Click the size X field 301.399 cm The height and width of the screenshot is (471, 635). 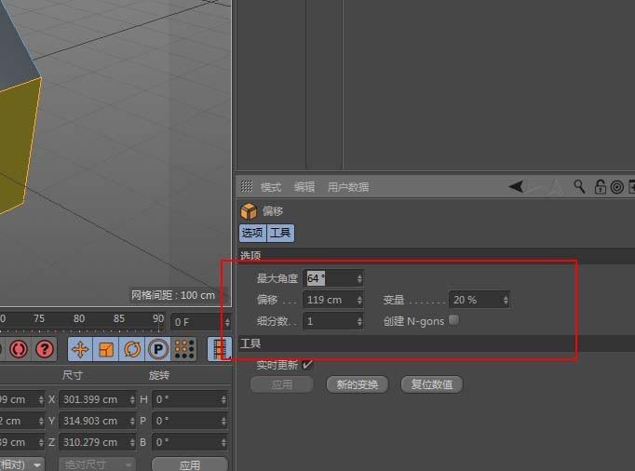coord(97,399)
